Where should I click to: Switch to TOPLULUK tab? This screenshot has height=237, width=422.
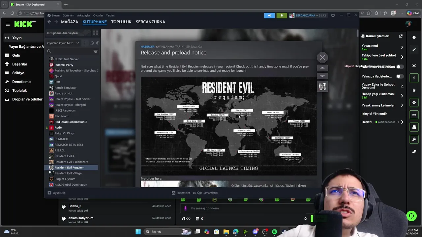click(121, 22)
